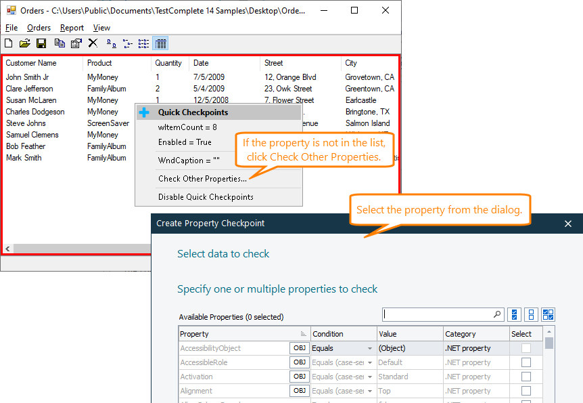Create a new order document
The image size is (583, 403).
[x=7, y=43]
